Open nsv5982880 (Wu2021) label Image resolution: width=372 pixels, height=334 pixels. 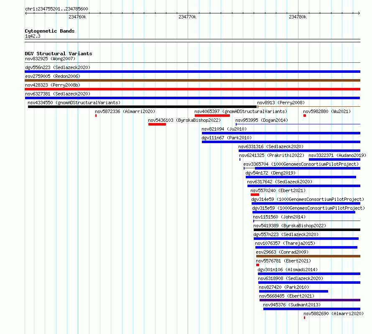[x=327, y=111]
